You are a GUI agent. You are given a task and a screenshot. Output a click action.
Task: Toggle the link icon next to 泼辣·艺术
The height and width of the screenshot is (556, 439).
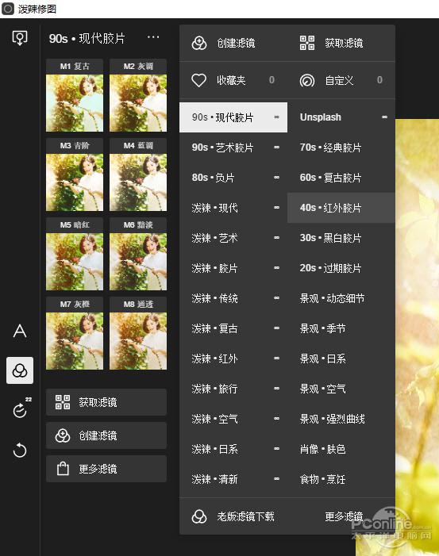(277, 238)
